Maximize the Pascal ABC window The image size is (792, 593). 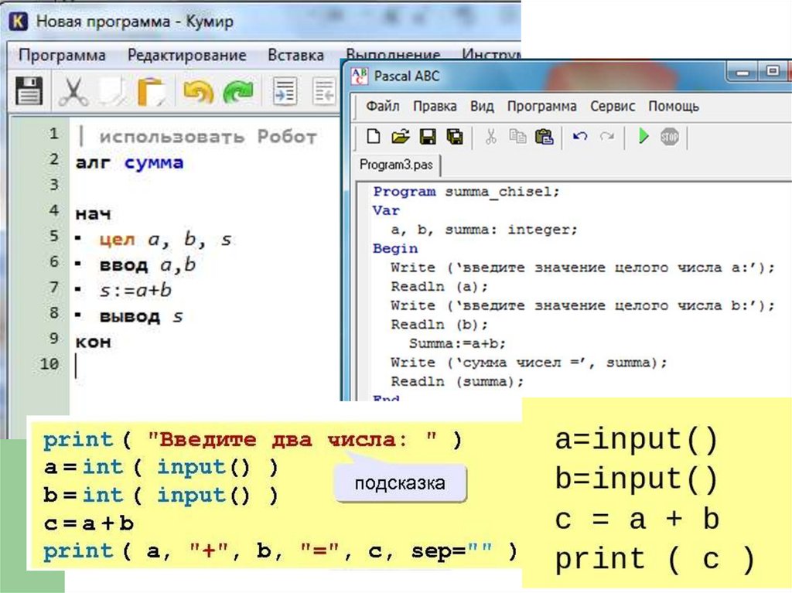772,72
